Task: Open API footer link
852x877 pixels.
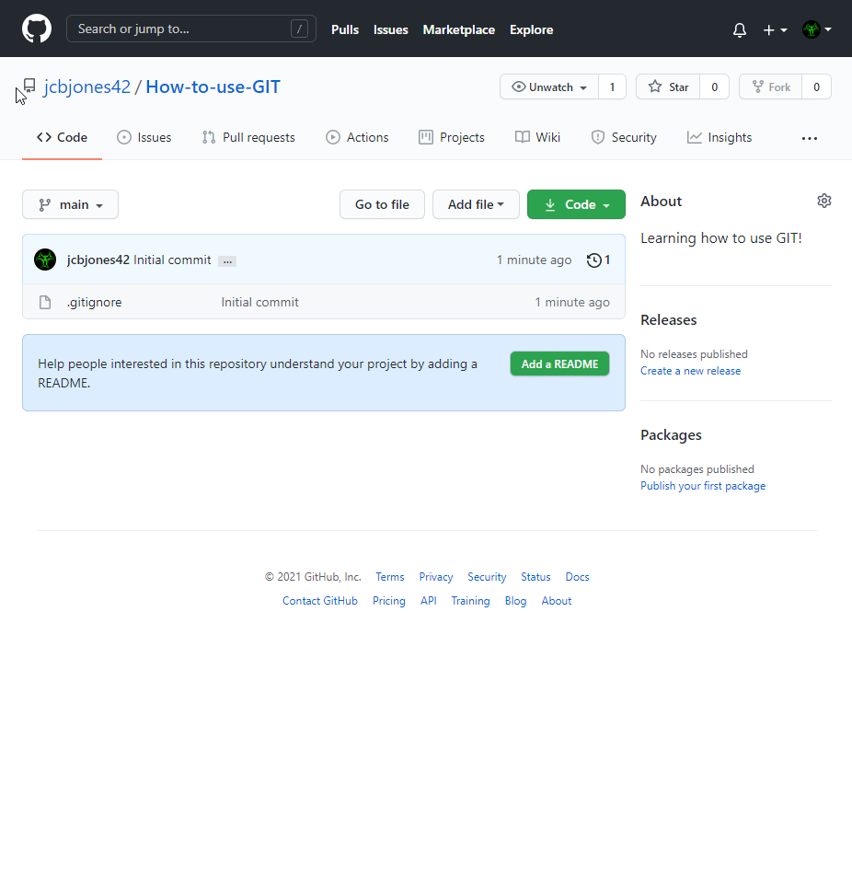Action: coord(428,601)
